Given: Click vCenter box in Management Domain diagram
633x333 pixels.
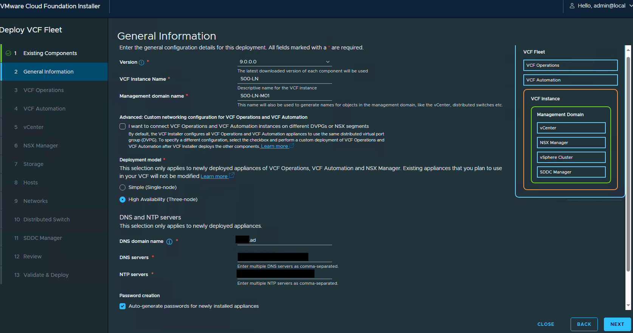Looking at the screenshot, I should (571, 128).
